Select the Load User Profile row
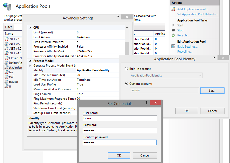 (76, 84)
